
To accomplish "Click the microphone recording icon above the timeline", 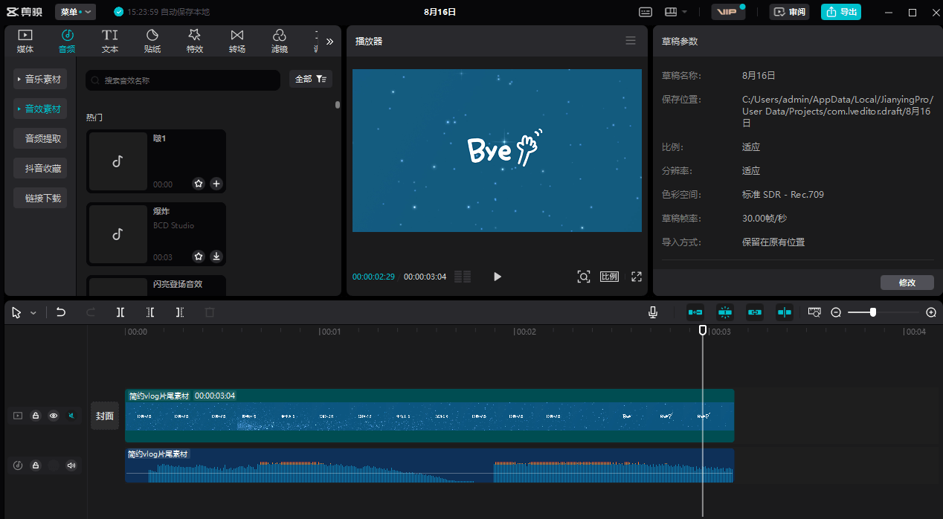I will click(x=652, y=312).
